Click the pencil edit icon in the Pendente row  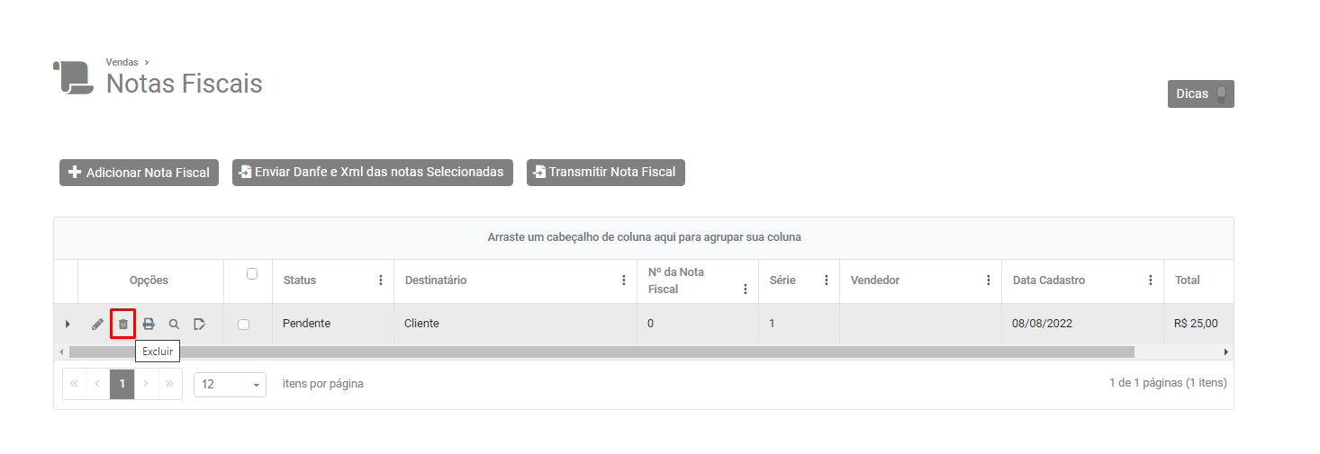[x=97, y=324]
